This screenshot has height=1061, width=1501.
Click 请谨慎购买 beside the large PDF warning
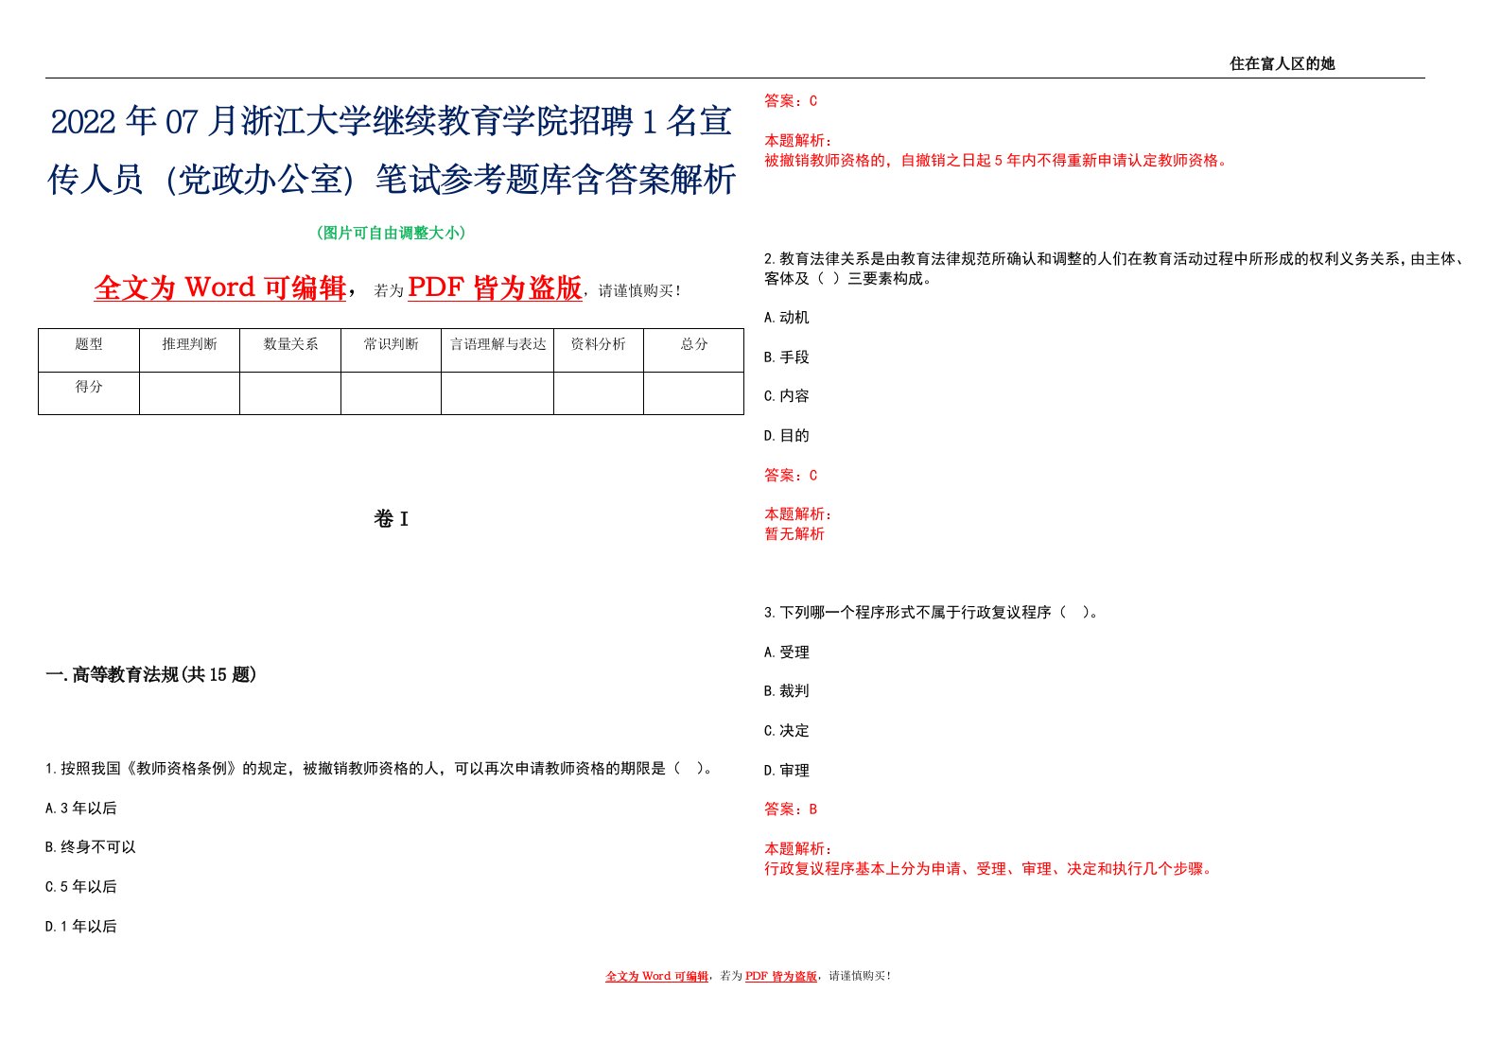(x=639, y=291)
